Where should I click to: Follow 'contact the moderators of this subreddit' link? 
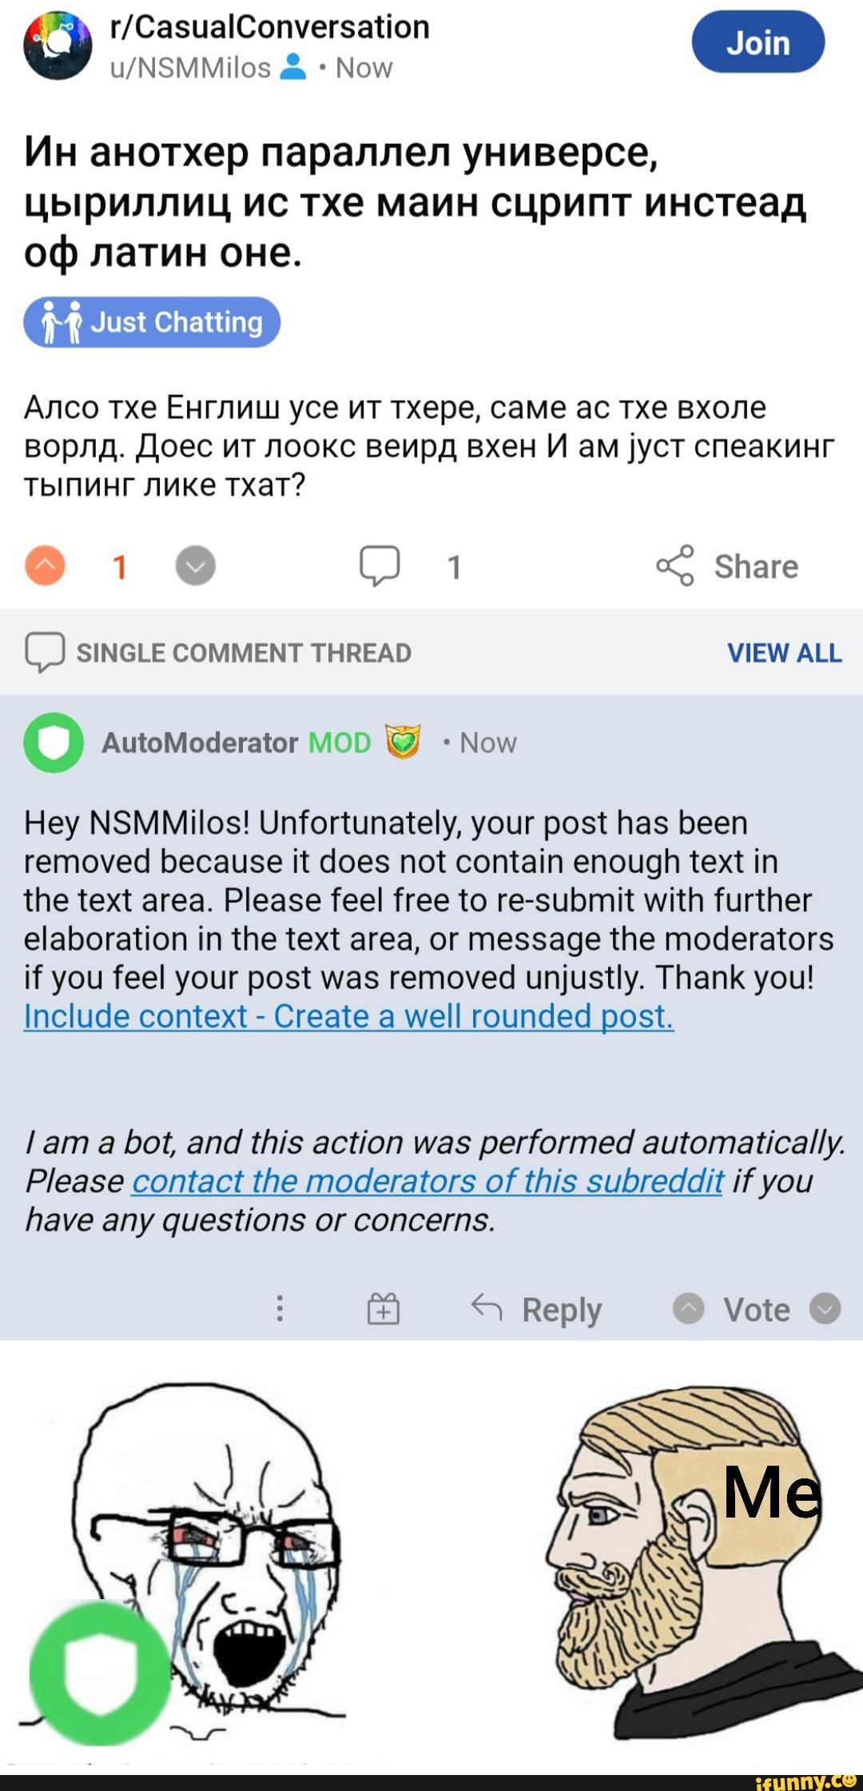tap(427, 1181)
